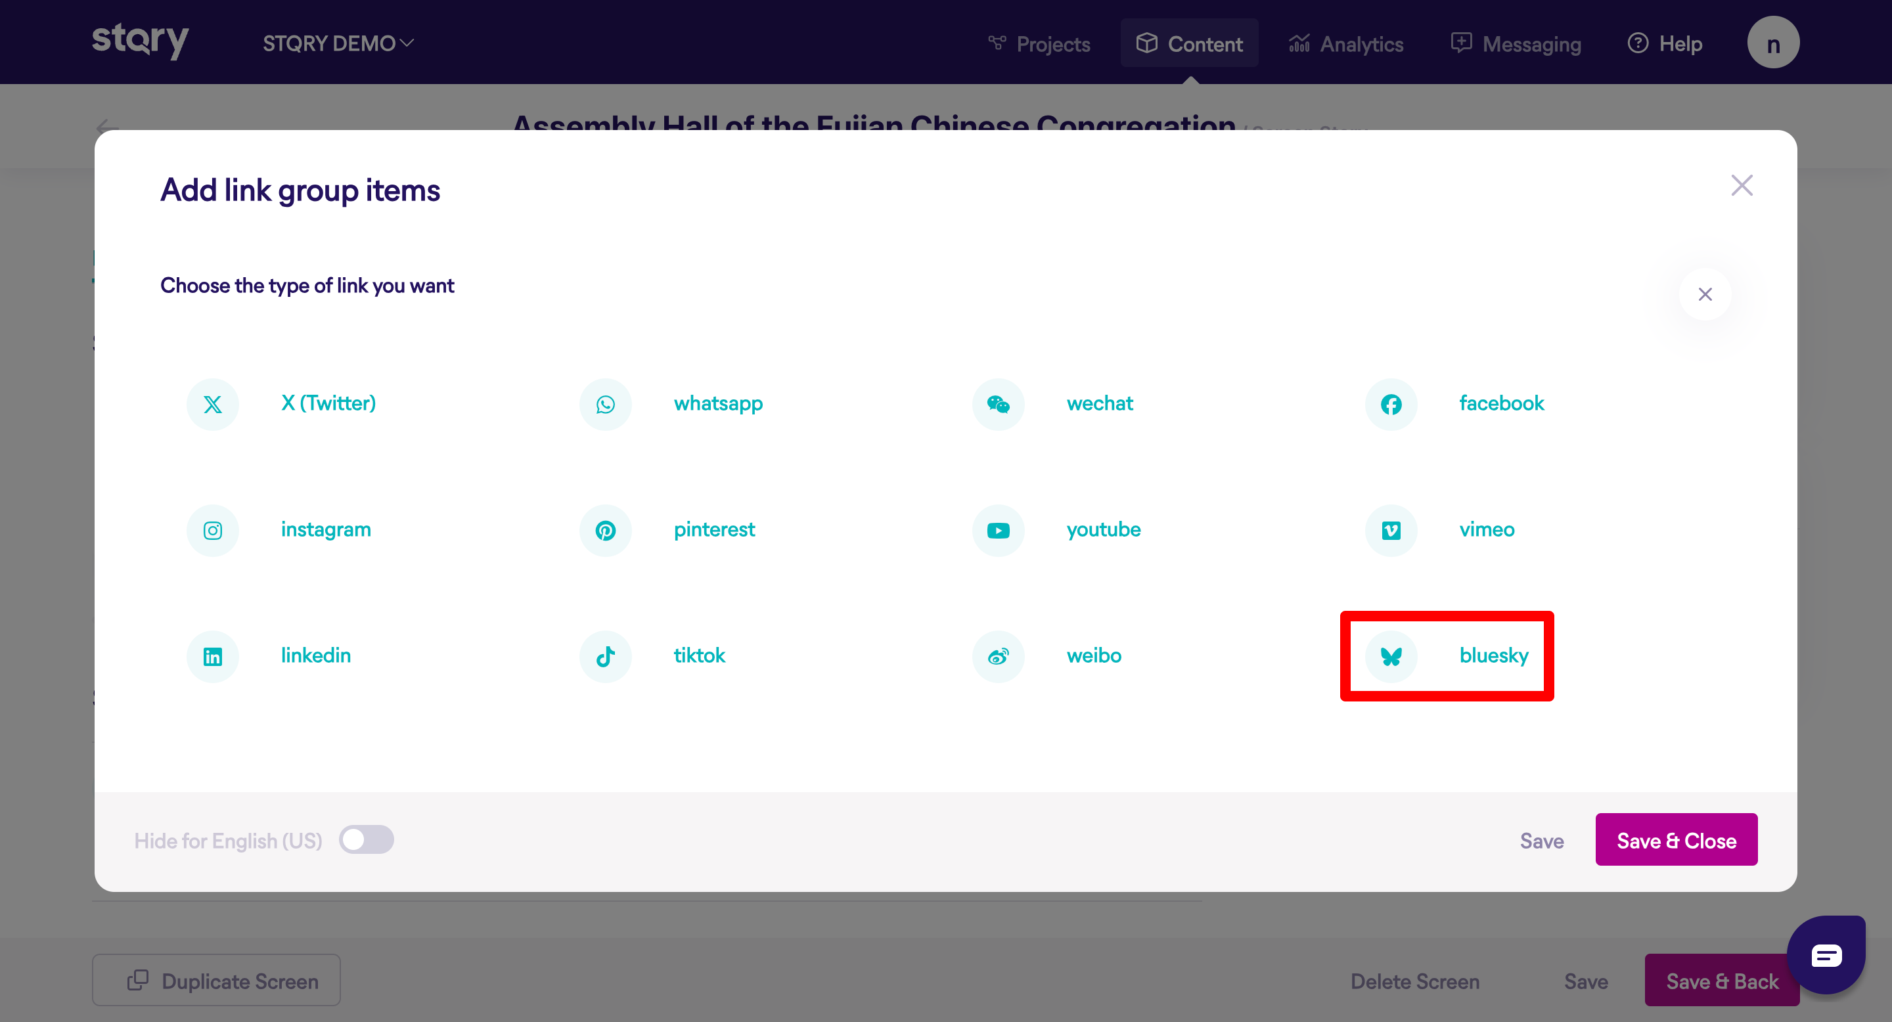Screen dimensions: 1892x1022
Task: Open the chat support widget
Action: [1825, 955]
